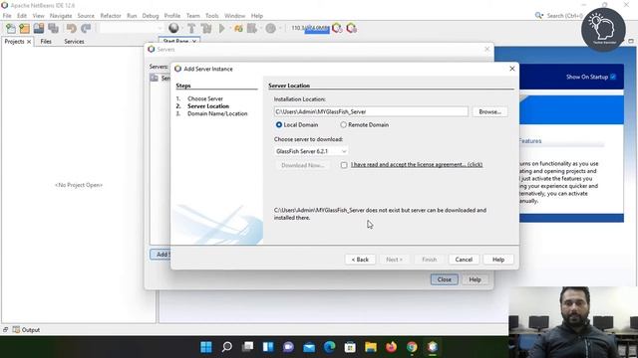The image size is (638, 358).
Task: Click the < Back button
Action: [x=360, y=260]
